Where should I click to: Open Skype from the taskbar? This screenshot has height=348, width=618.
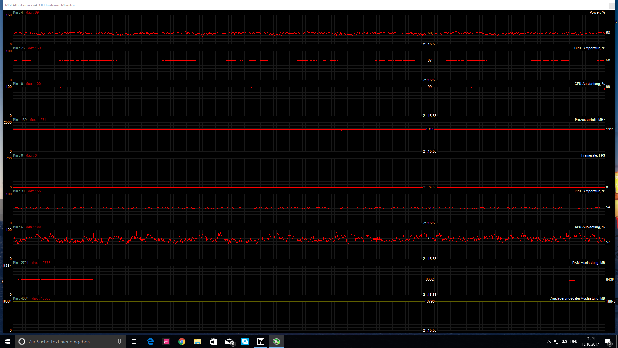click(245, 342)
